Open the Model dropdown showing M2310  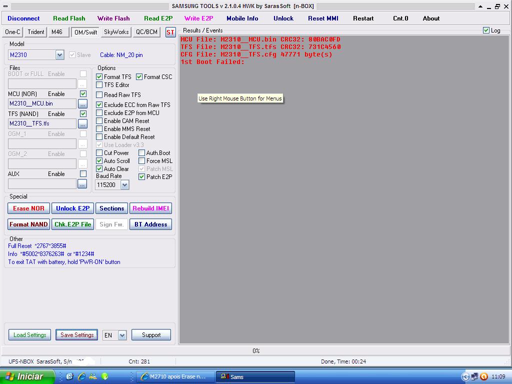[60, 55]
